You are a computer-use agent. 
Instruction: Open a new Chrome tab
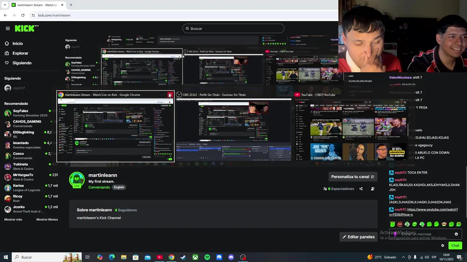coord(71,5)
